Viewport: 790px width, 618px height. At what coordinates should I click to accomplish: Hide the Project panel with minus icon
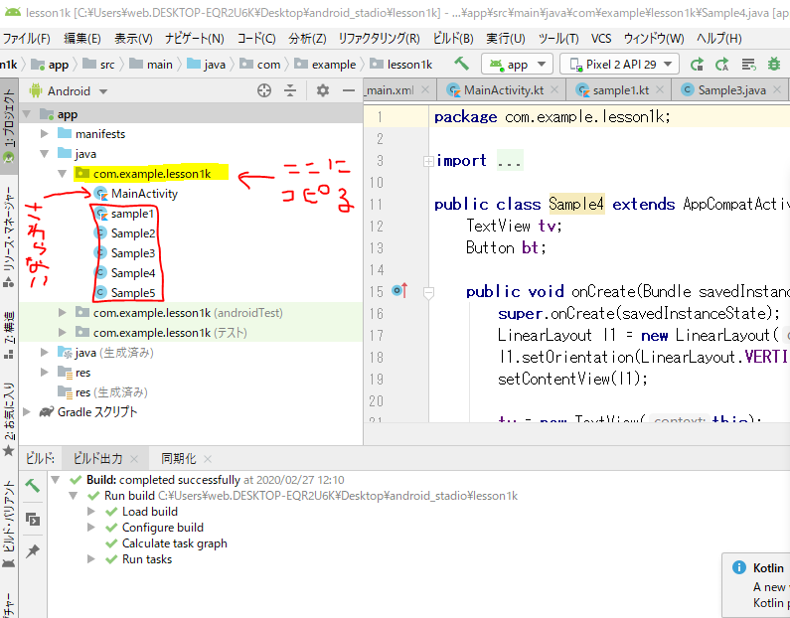click(x=349, y=90)
